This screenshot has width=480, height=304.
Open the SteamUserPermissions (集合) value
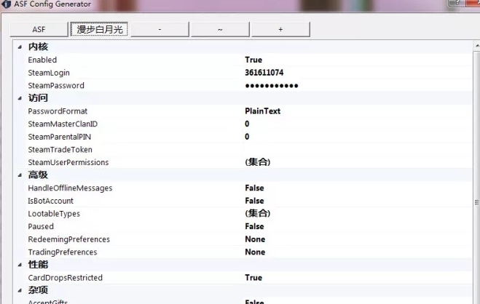point(258,162)
